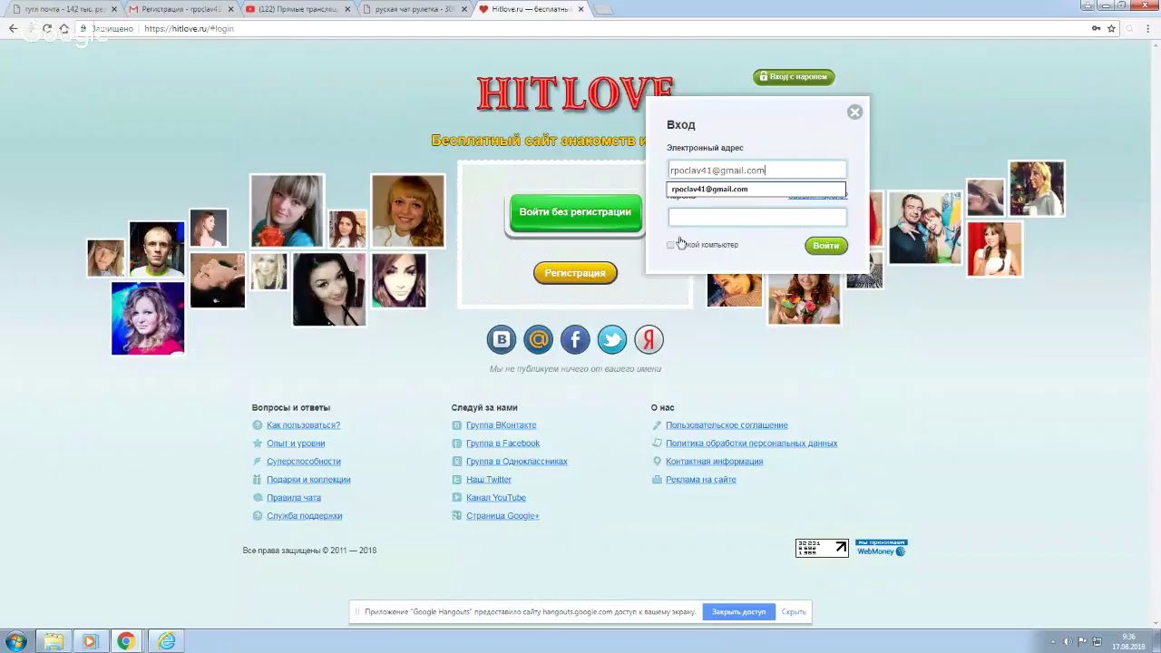Sign in with Mail.ru @ icon
Image resolution: width=1161 pixels, height=653 pixels.
coord(539,340)
